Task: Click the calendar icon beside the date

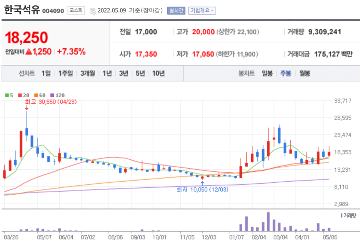Action: click(93, 11)
